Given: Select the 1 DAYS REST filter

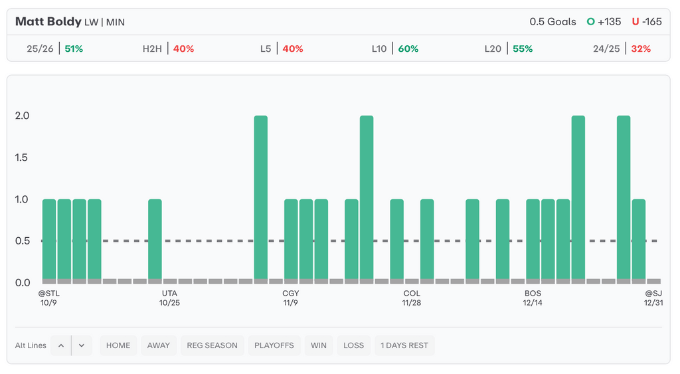Looking at the screenshot, I should pyautogui.click(x=404, y=345).
